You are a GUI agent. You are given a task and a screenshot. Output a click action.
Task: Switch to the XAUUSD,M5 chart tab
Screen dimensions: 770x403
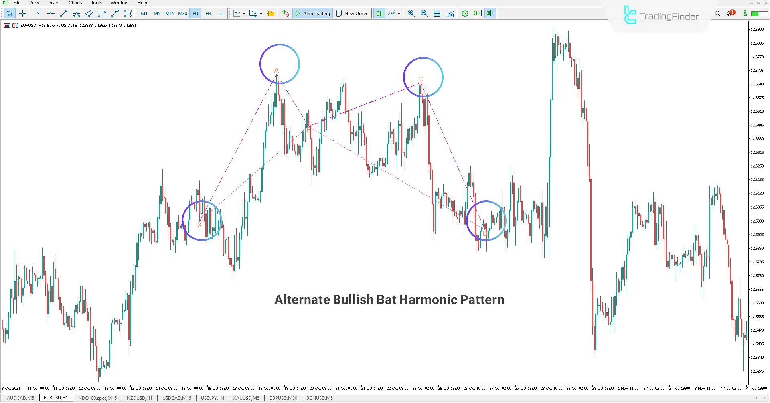[x=246, y=397]
